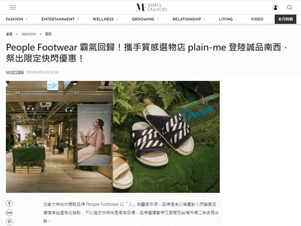The image size is (301, 226).
Task: Click the People Footwear article image
Action: (x=113, y=137)
